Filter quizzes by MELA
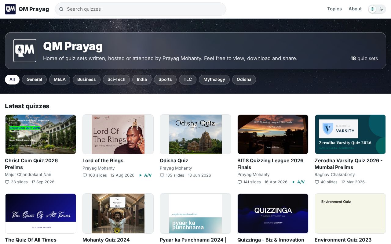Image resolution: width=391 pixels, height=244 pixels. tap(60, 80)
